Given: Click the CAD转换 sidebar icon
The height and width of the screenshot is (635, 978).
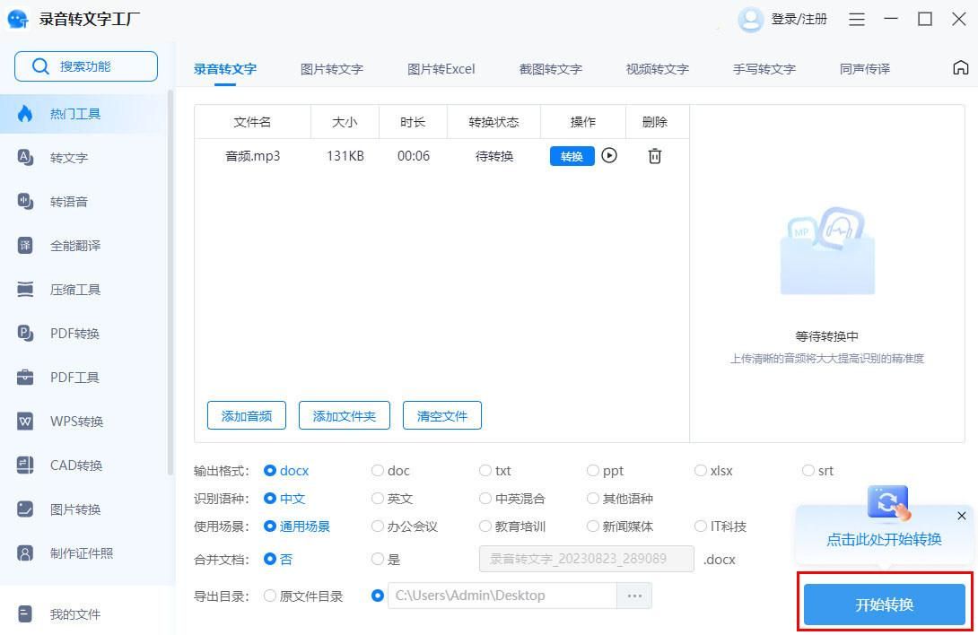Looking at the screenshot, I should tap(25, 465).
